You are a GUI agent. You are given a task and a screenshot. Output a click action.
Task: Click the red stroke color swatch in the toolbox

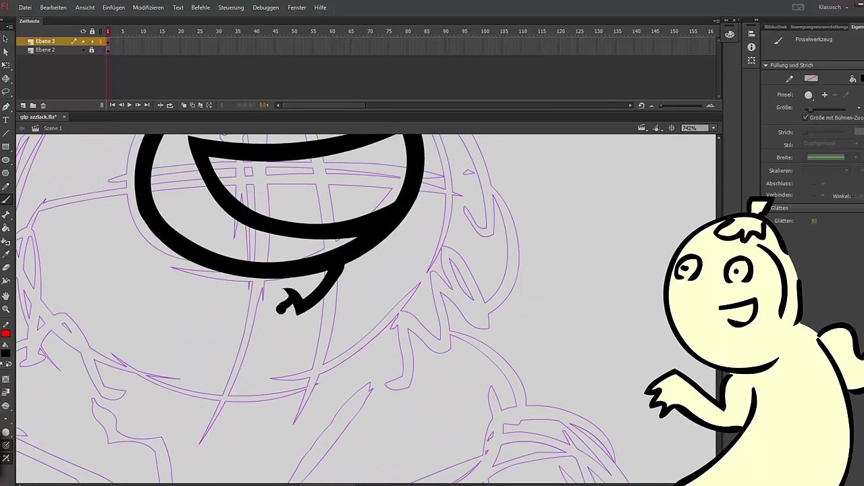pos(5,333)
